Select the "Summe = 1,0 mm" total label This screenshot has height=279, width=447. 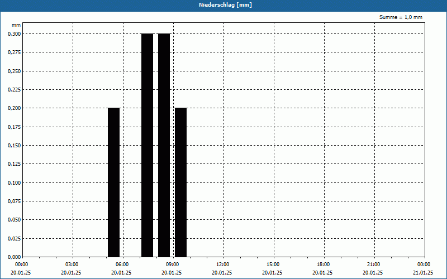click(x=401, y=17)
